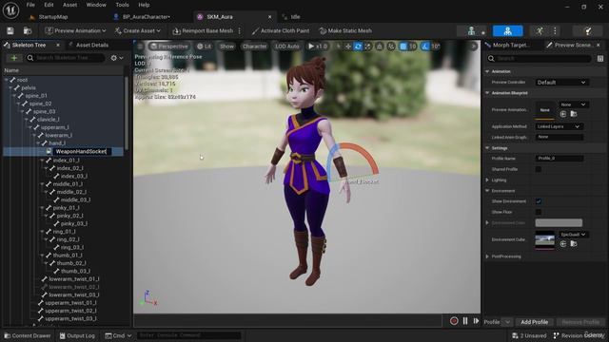
Task: Open the Asset menu
Action: click(69, 5)
